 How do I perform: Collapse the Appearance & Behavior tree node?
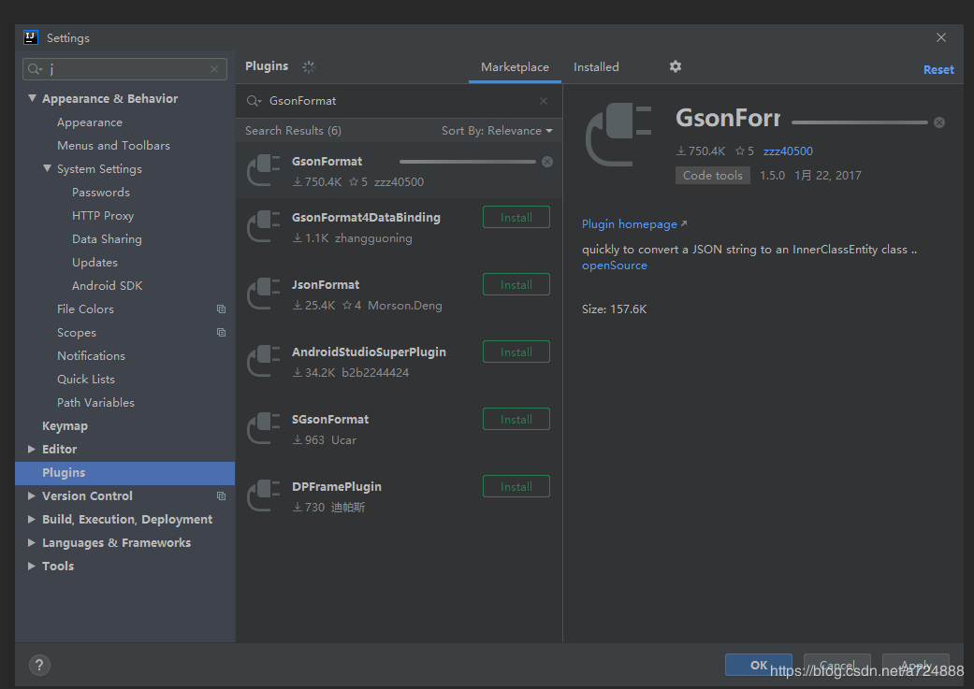pyautogui.click(x=32, y=98)
